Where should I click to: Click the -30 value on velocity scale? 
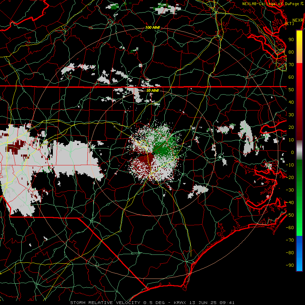pos(290,190)
